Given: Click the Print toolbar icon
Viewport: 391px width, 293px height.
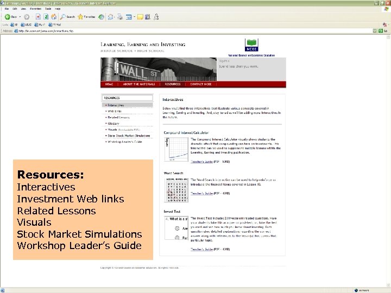Looking at the screenshot, I should point(120,17).
